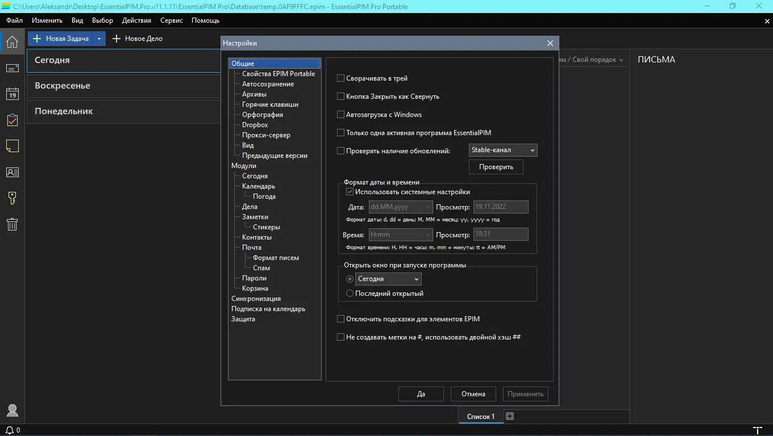Open the Выбор menu
Screen dimensions: 773x436
(x=102, y=20)
